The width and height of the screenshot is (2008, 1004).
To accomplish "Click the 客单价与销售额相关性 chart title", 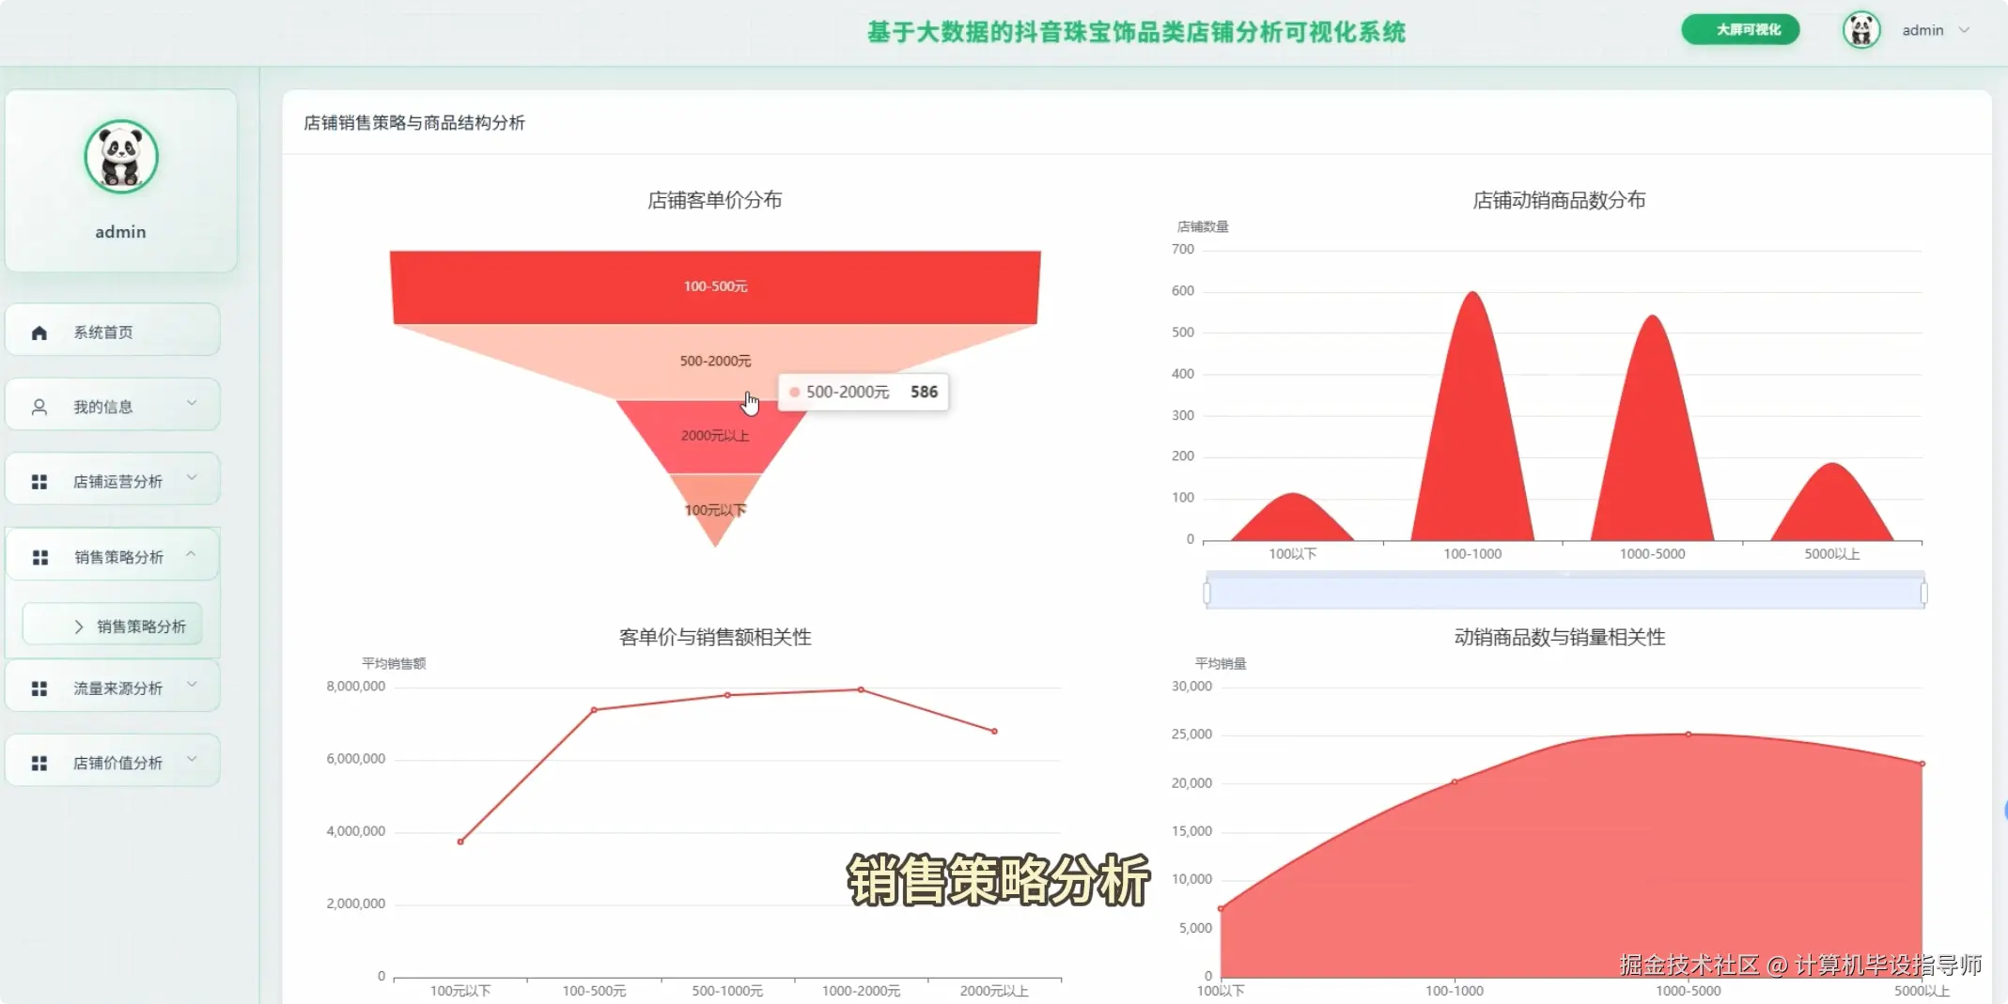I will click(714, 637).
